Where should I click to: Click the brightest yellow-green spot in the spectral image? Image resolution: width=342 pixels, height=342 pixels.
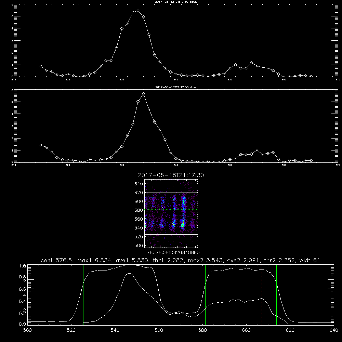click(x=183, y=224)
